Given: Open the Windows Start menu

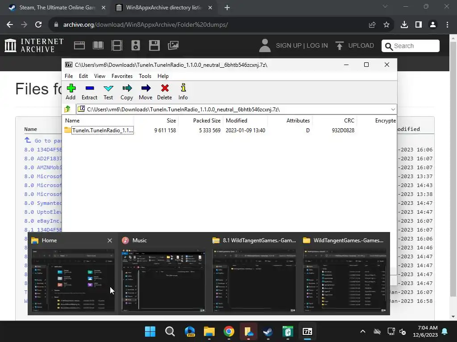Looking at the screenshot, I should tap(150, 331).
